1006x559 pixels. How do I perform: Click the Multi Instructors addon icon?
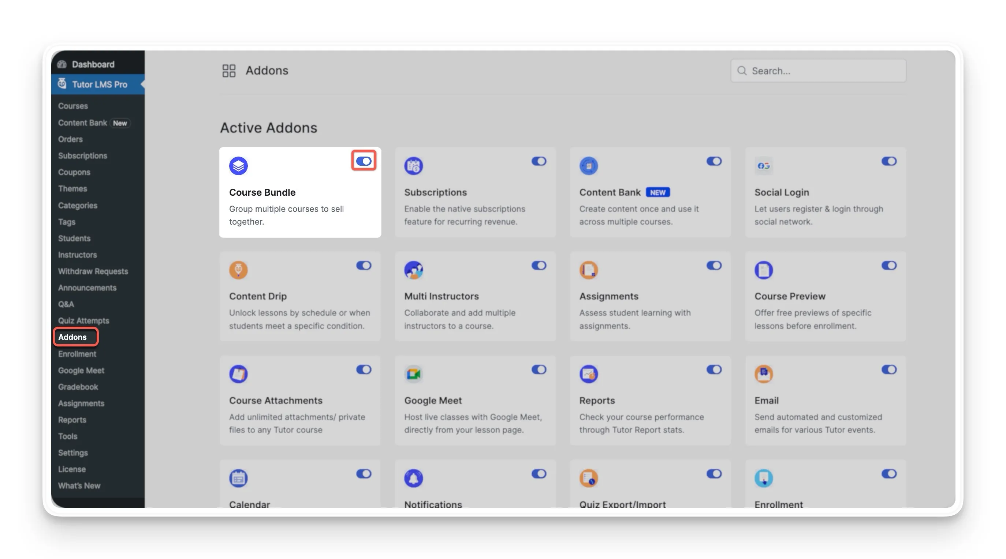[x=413, y=270]
